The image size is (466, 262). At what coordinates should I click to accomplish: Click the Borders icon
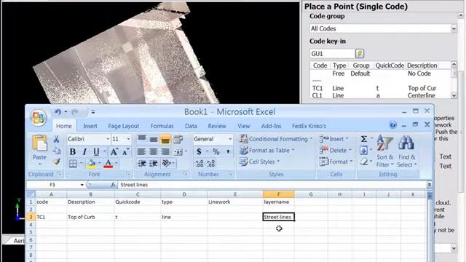tap(73, 163)
